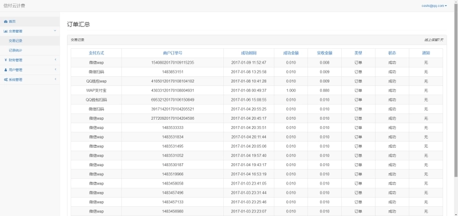Click timestamp 2017-01-06 15:08:55
The width and height of the screenshot is (458, 216).
tap(248, 100)
